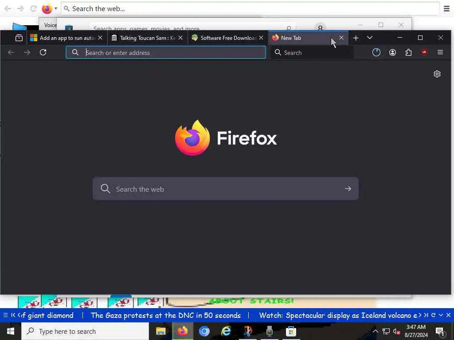The image size is (454, 340).
Task: Open Microsoft Store profile icon
Action: pyautogui.click(x=320, y=27)
